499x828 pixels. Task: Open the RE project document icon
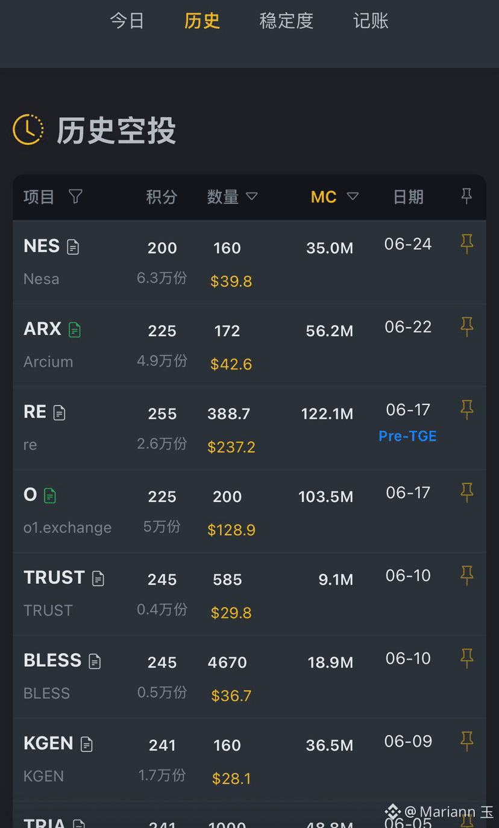[x=59, y=413]
